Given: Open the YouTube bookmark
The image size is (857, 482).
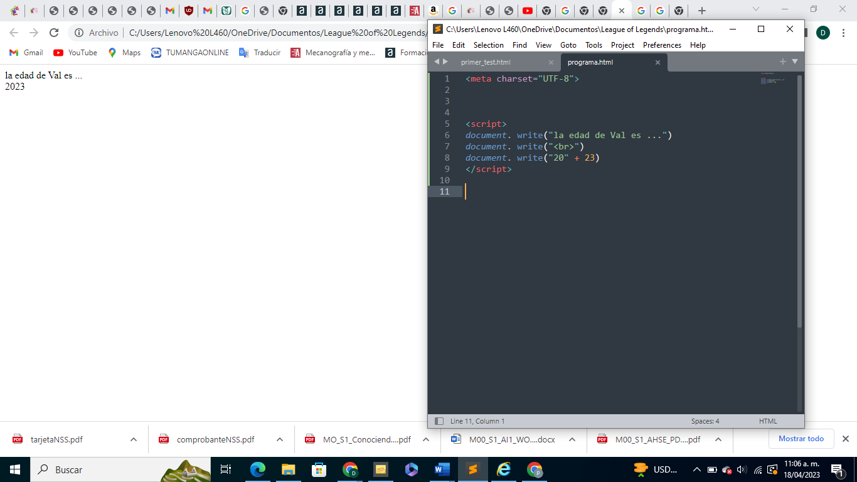Looking at the screenshot, I should pyautogui.click(x=75, y=53).
